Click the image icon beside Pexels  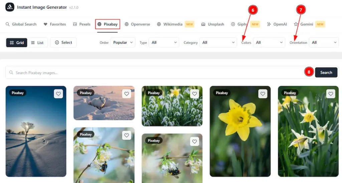pos(75,24)
